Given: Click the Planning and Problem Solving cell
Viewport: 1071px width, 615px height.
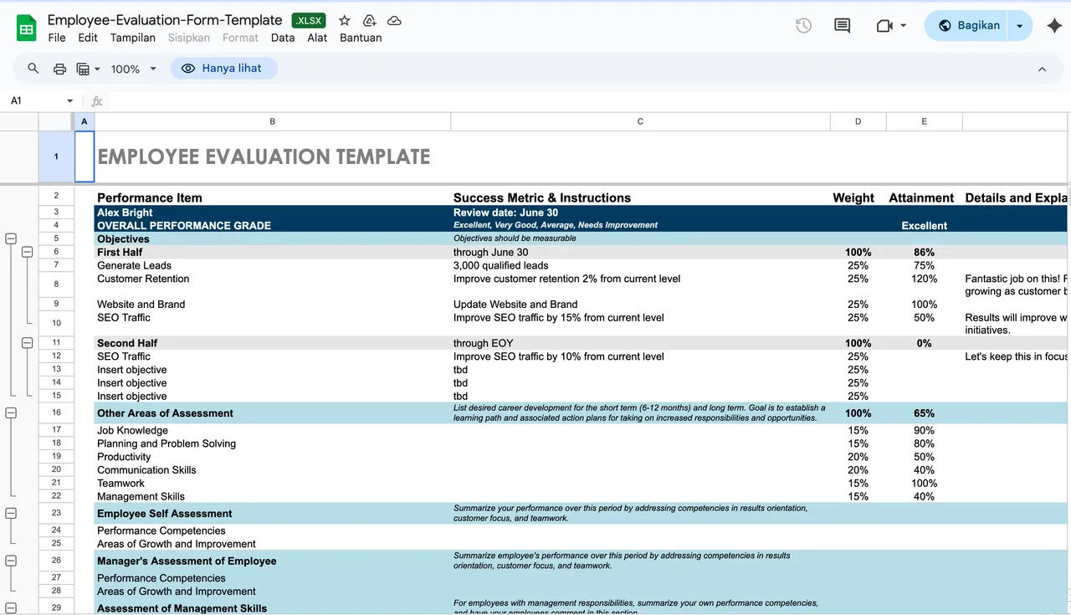Looking at the screenshot, I should (x=272, y=443).
